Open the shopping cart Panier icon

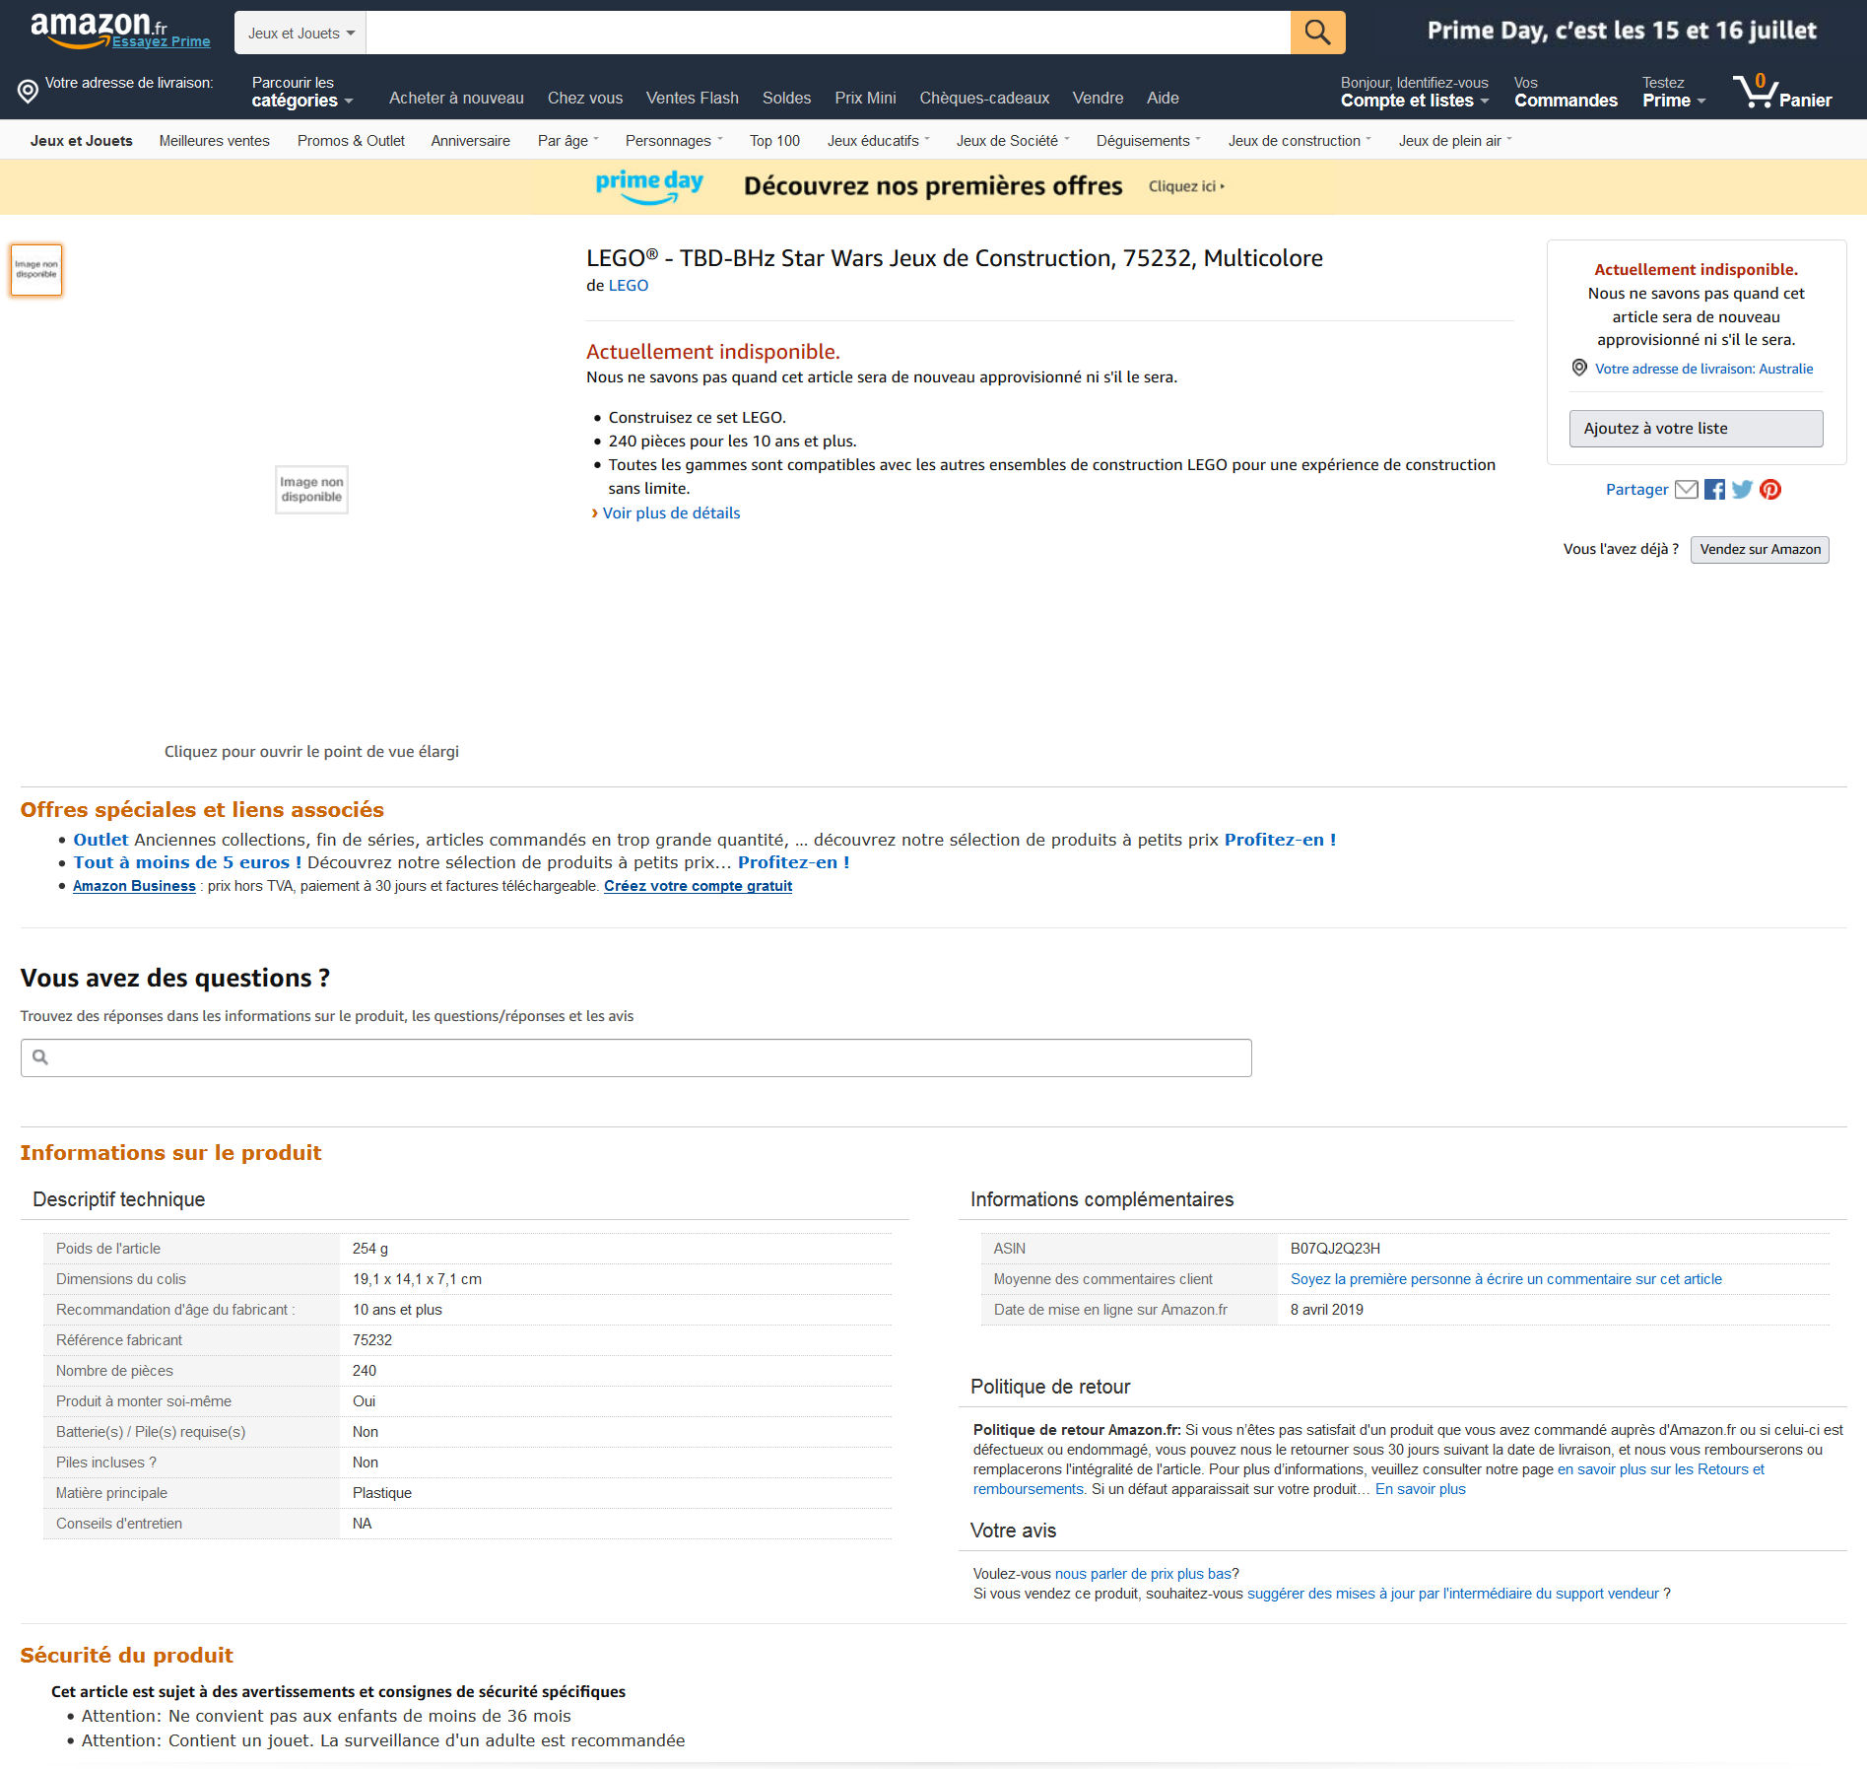(1782, 91)
